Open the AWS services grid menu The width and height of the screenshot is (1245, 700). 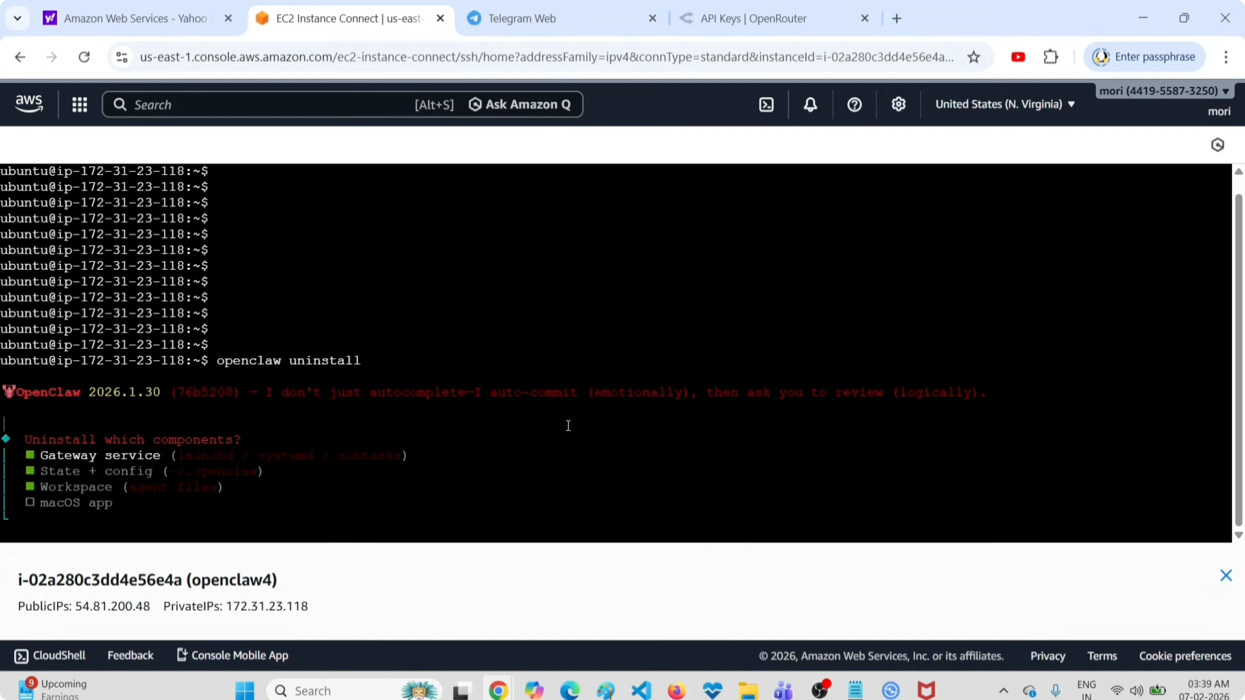click(x=80, y=104)
